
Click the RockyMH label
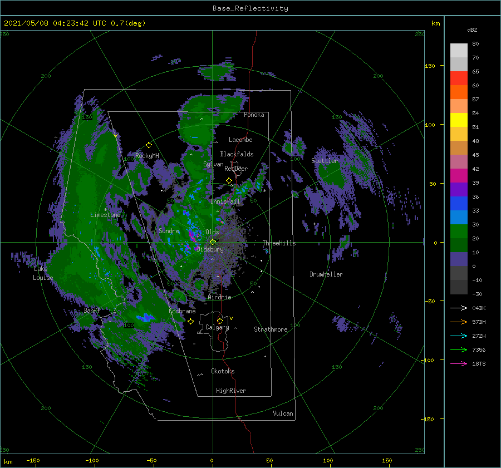tap(147, 156)
